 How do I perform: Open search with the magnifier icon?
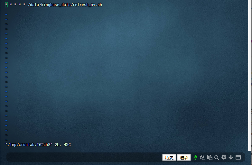pos(217,158)
